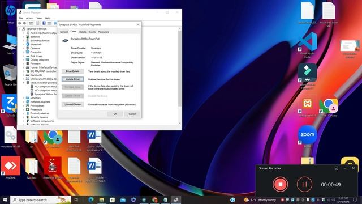Open the Recycle Bin desktop icon
This screenshot has width=362, height=204.
[10, 75]
